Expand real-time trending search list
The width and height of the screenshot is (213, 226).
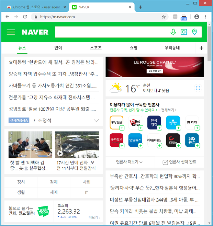[x=96, y=120]
